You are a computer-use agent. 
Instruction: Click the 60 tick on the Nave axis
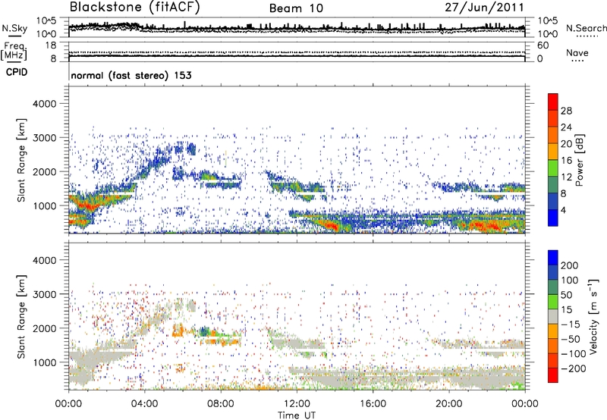[543, 45]
